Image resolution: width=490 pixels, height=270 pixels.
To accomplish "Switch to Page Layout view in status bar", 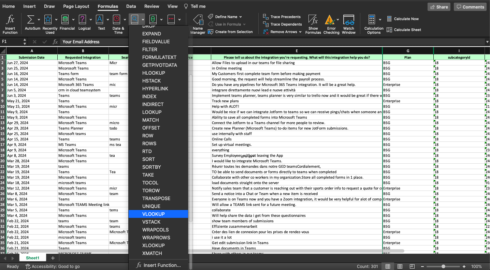I will click(x=400, y=266).
